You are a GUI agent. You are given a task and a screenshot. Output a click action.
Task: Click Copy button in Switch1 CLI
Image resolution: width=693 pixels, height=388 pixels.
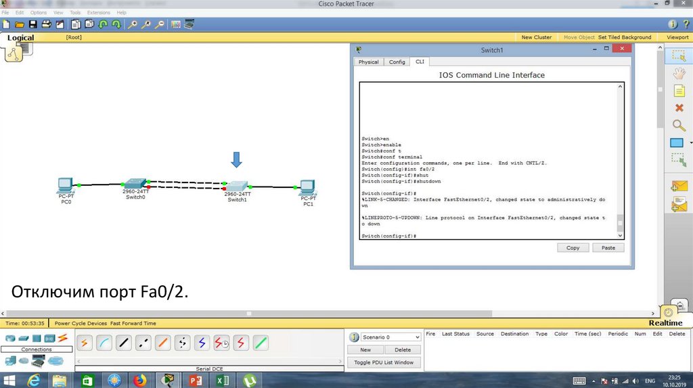click(573, 247)
